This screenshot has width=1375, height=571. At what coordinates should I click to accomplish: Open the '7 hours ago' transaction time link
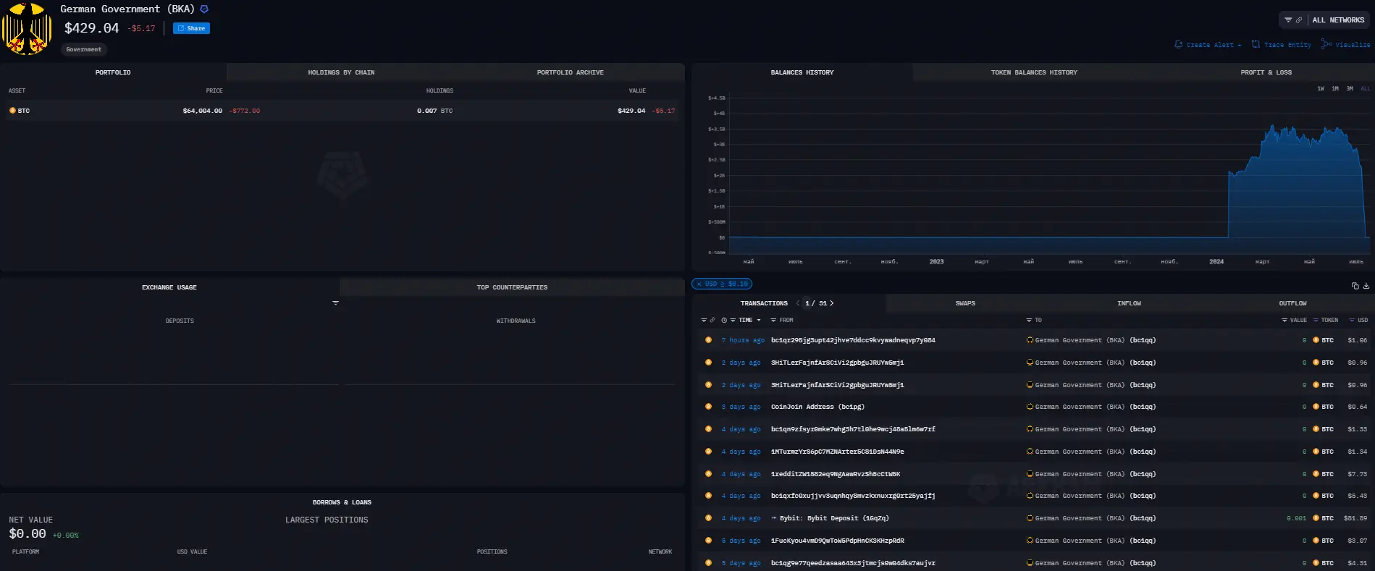743,340
